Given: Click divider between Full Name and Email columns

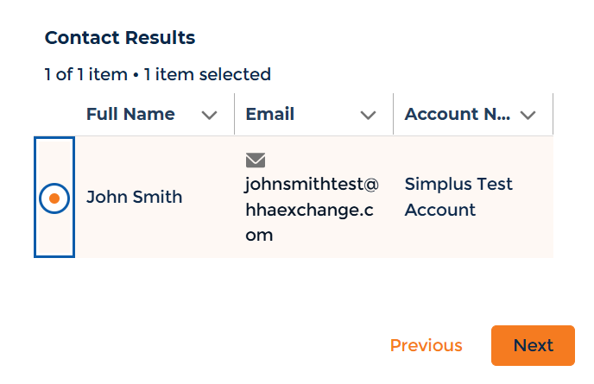Looking at the screenshot, I should [234, 114].
